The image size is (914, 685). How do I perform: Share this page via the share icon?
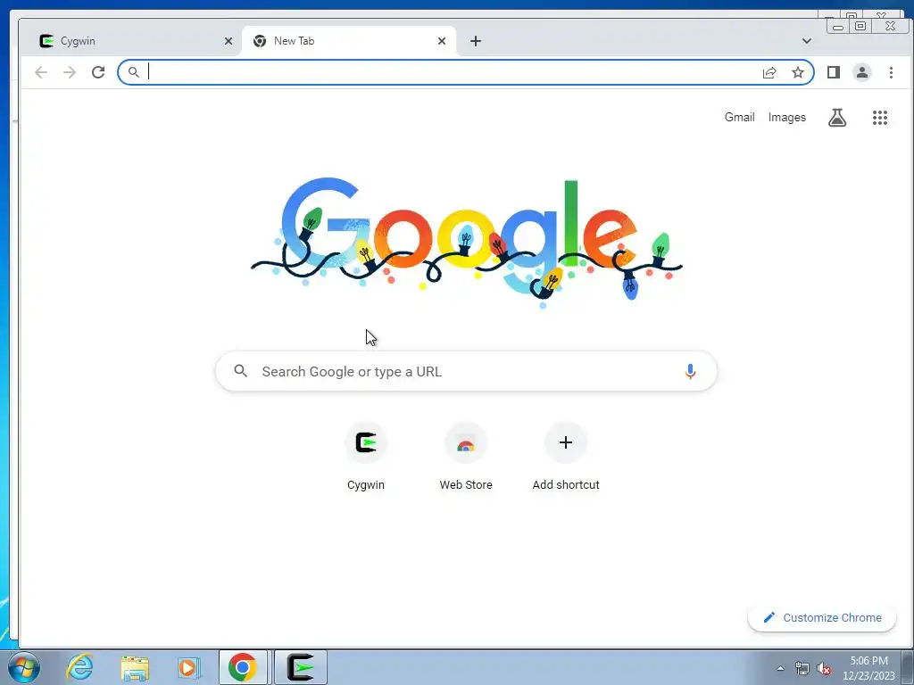pyautogui.click(x=769, y=72)
